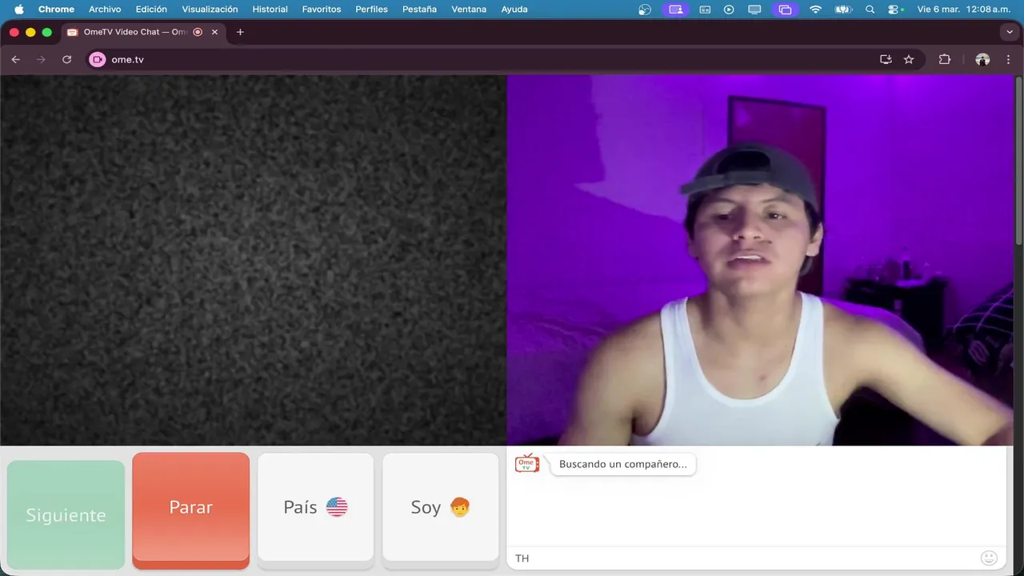Click the OmeTV logo in chat
Image resolution: width=1024 pixels, height=576 pixels.
coord(527,463)
